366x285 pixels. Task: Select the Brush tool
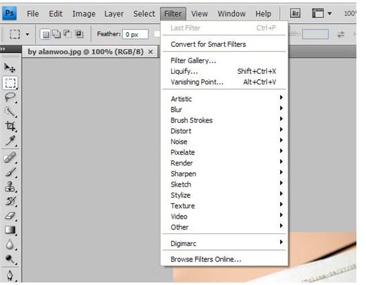[x=10, y=172]
